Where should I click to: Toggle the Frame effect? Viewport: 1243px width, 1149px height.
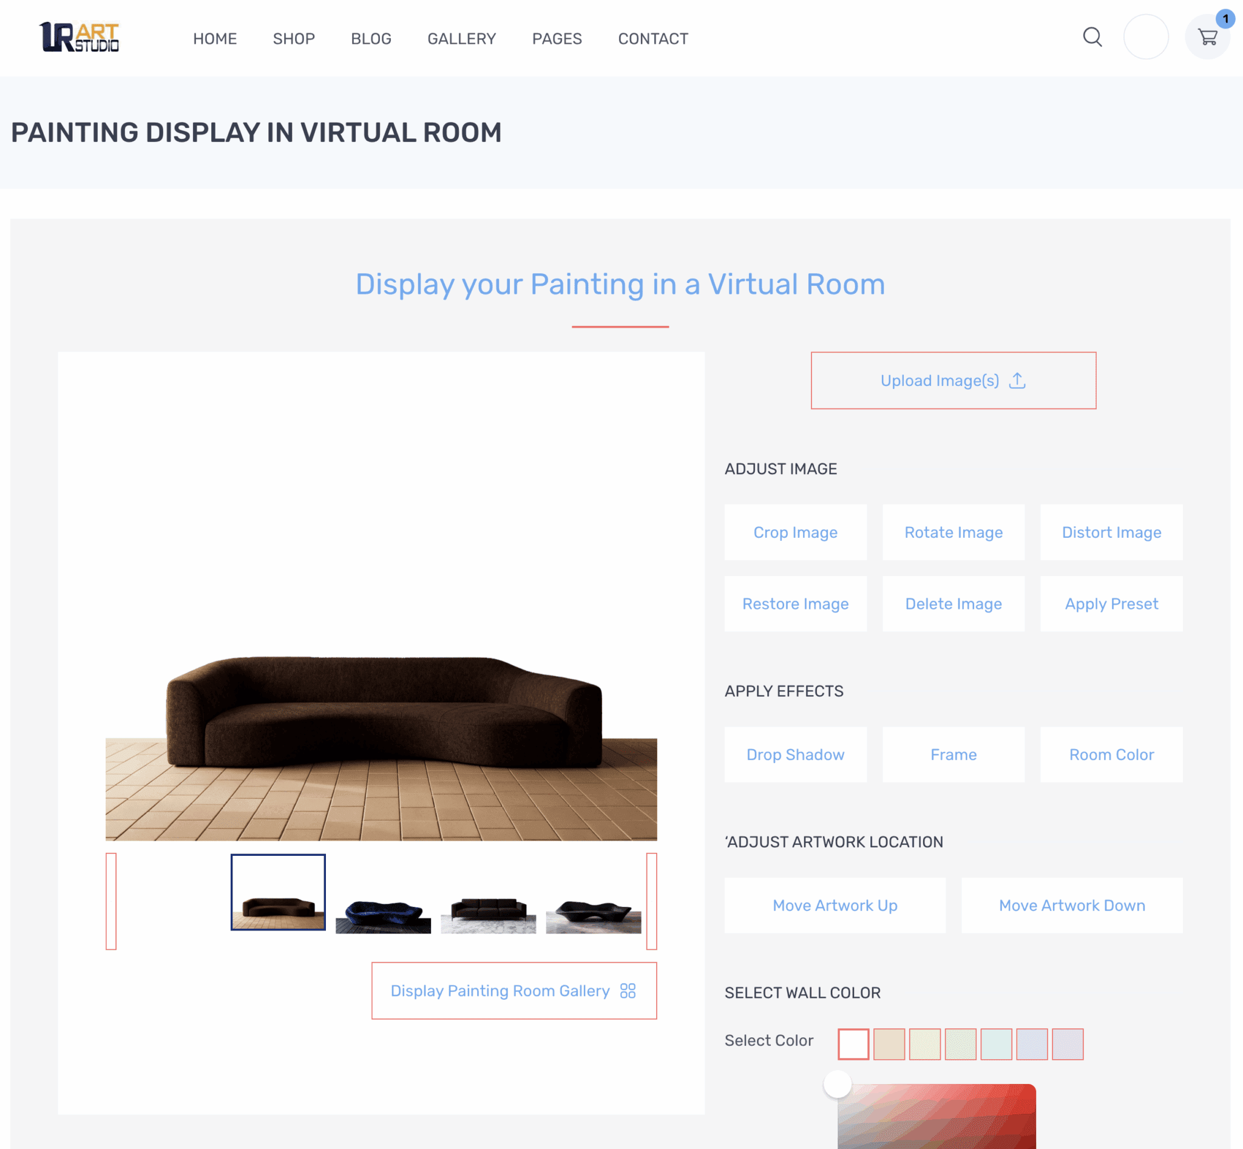pos(953,754)
